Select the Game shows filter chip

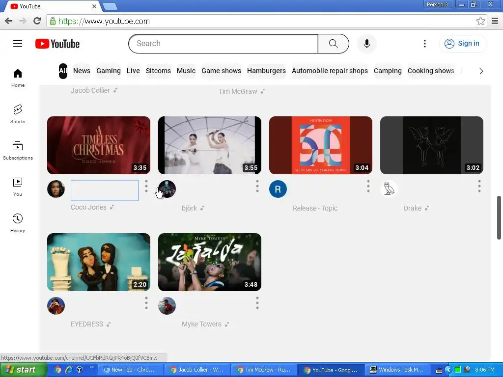221,71
